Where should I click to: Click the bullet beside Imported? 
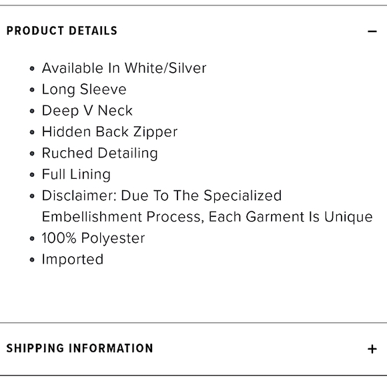32,260
